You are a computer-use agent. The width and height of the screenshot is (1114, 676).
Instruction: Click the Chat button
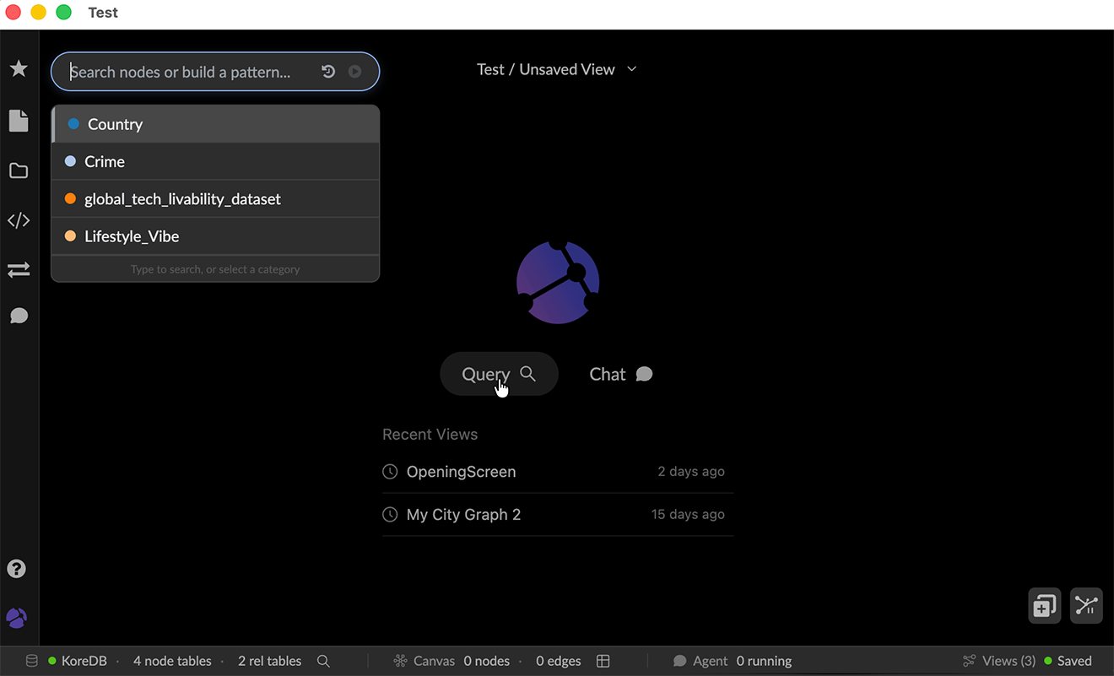click(621, 374)
